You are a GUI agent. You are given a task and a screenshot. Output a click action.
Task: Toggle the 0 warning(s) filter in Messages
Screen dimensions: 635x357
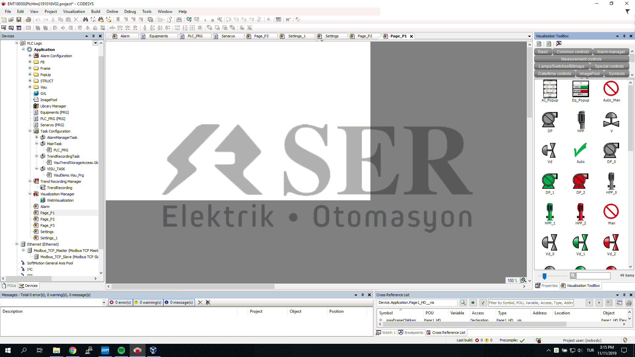point(148,302)
